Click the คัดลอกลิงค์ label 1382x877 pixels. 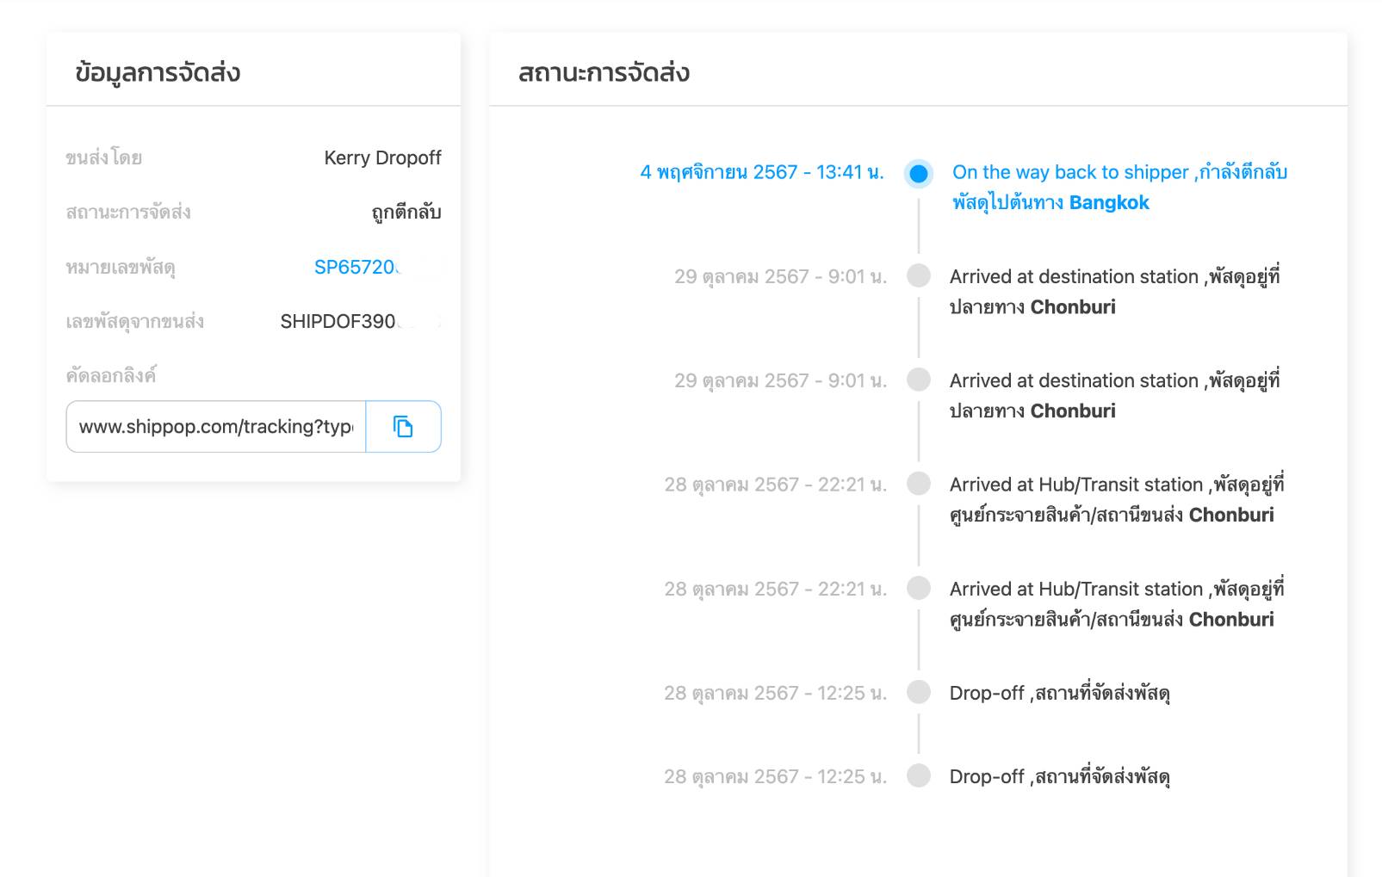(111, 375)
